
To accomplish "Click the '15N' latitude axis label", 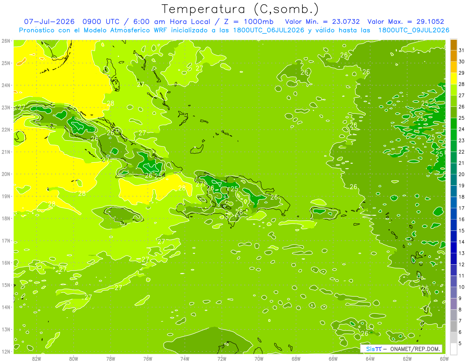I will (6, 285).
